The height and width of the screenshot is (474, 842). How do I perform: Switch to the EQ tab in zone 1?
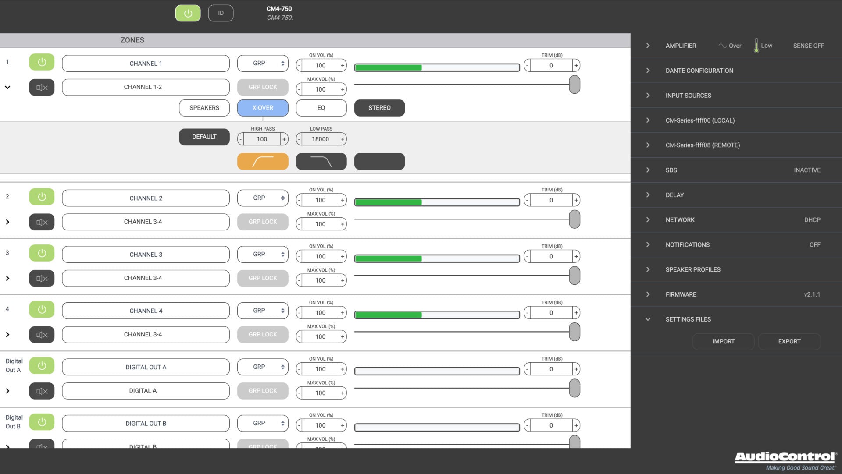321,108
